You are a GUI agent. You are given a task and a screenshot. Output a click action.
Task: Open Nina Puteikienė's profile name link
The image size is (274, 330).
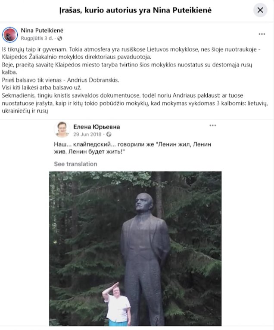pos(42,31)
